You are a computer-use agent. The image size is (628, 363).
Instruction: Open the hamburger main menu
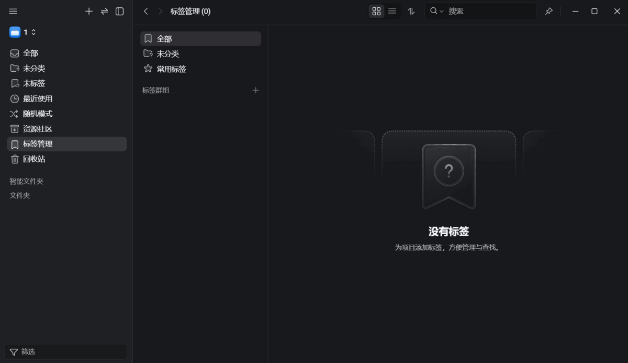[x=14, y=11]
